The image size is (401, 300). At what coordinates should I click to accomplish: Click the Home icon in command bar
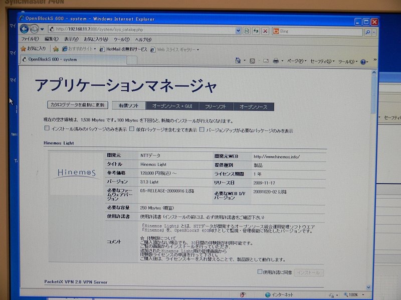click(238, 60)
